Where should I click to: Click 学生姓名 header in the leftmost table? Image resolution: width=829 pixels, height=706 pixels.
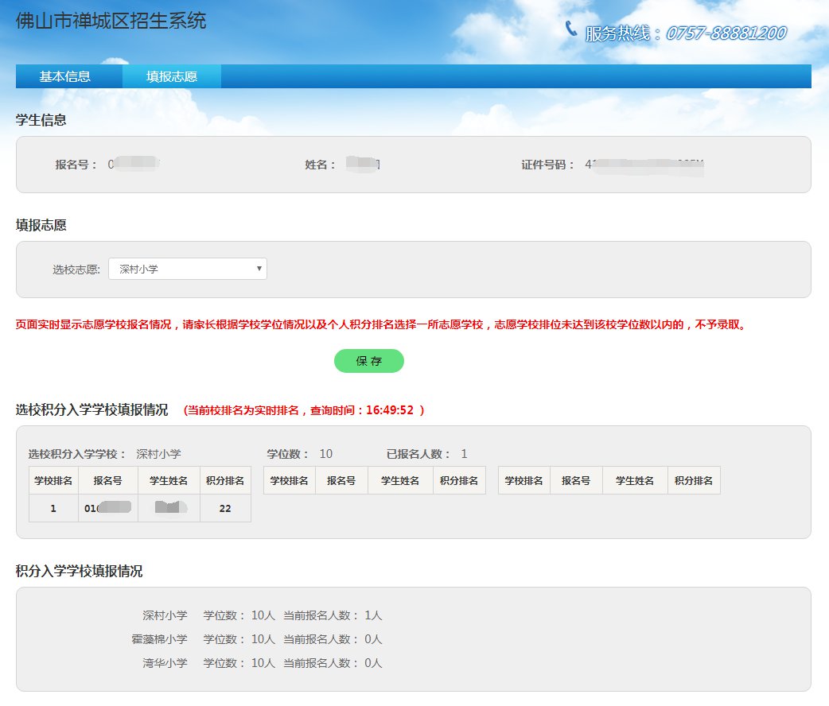pos(169,480)
